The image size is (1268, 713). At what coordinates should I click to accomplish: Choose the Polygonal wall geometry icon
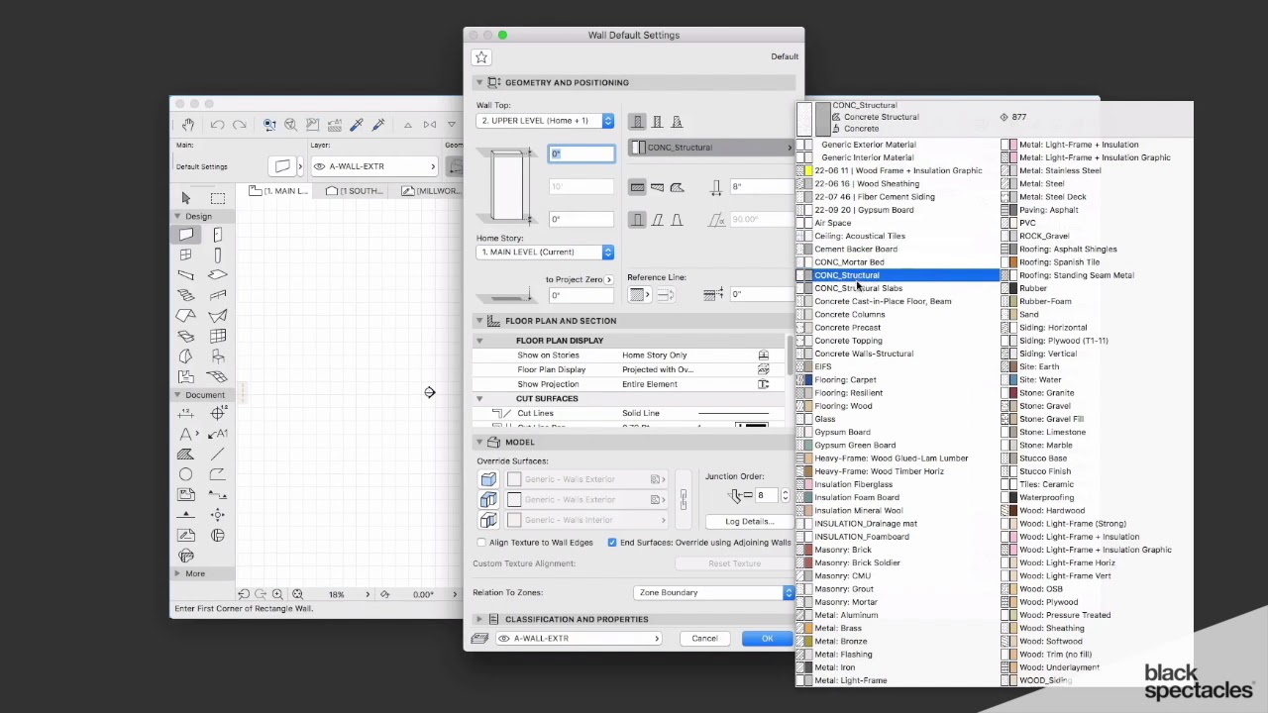pyautogui.click(x=677, y=187)
